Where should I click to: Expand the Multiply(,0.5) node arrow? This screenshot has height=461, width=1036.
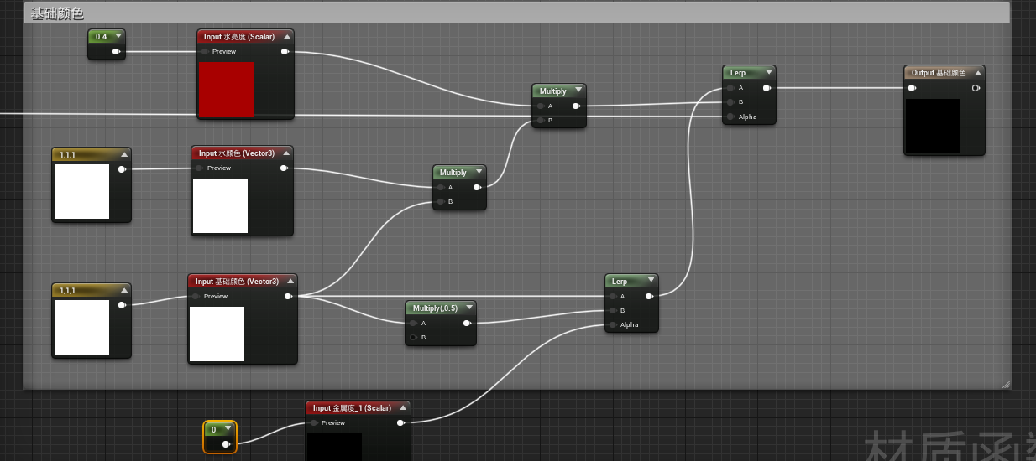469,308
